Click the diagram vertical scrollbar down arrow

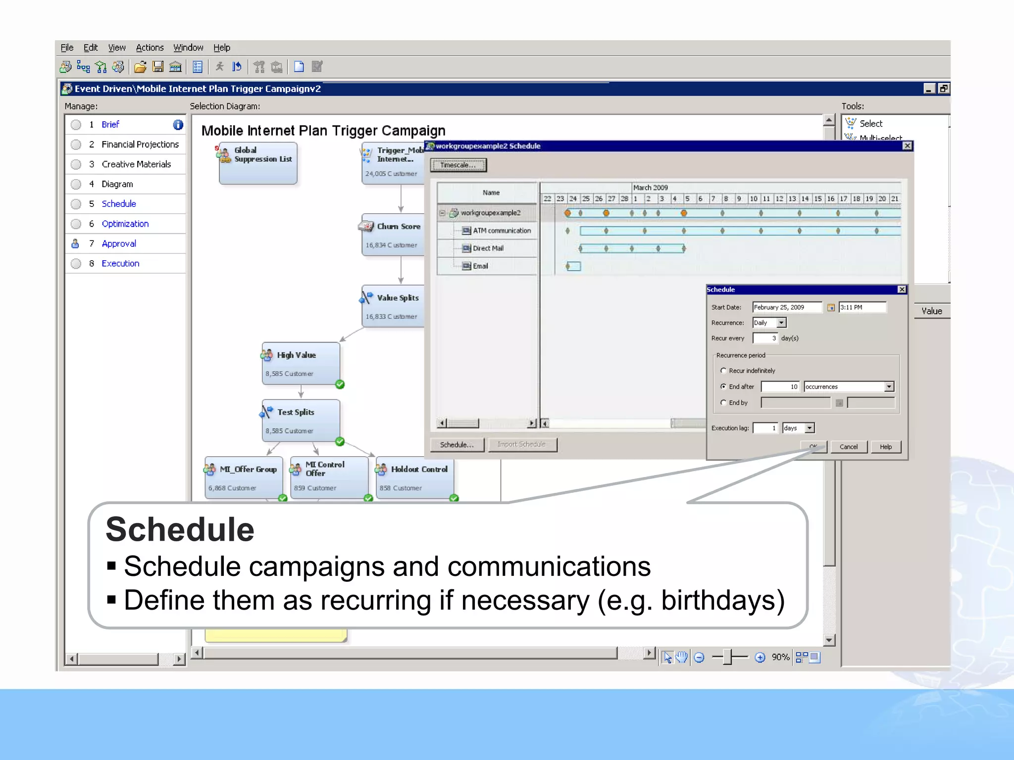coord(829,640)
